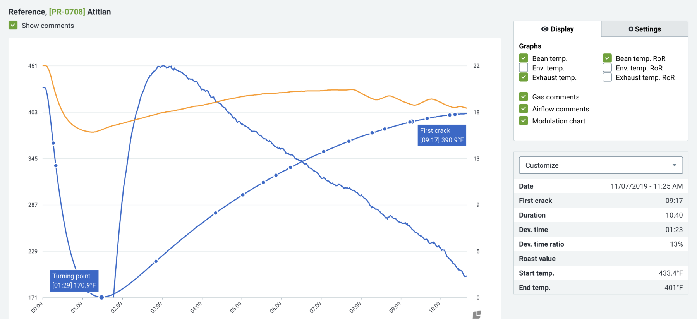Open the Customize dropdown

pos(600,165)
